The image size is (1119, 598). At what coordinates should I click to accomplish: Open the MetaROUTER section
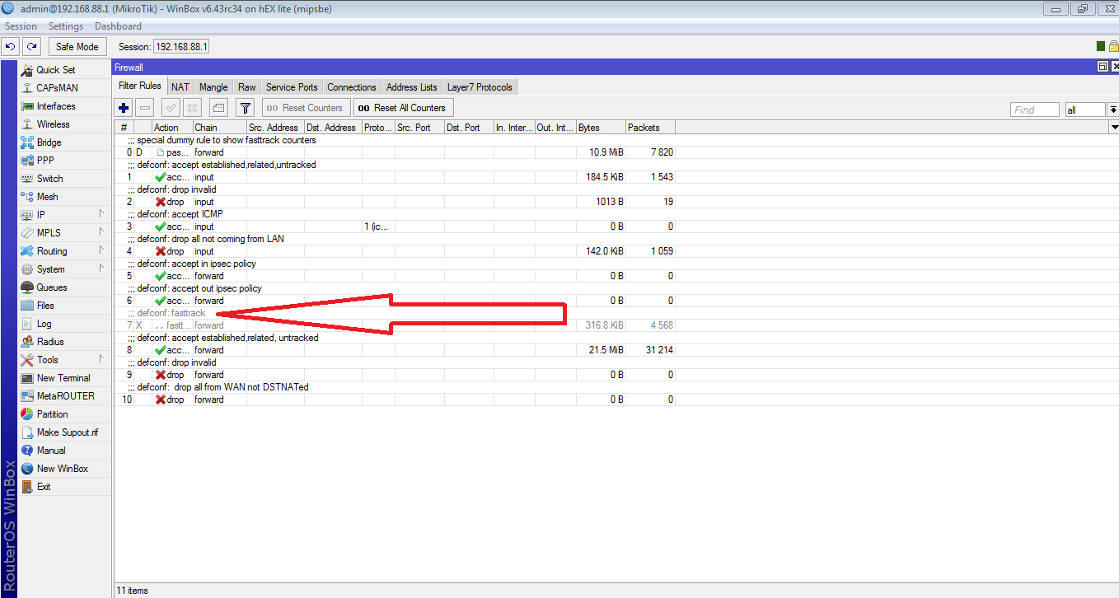coord(66,396)
